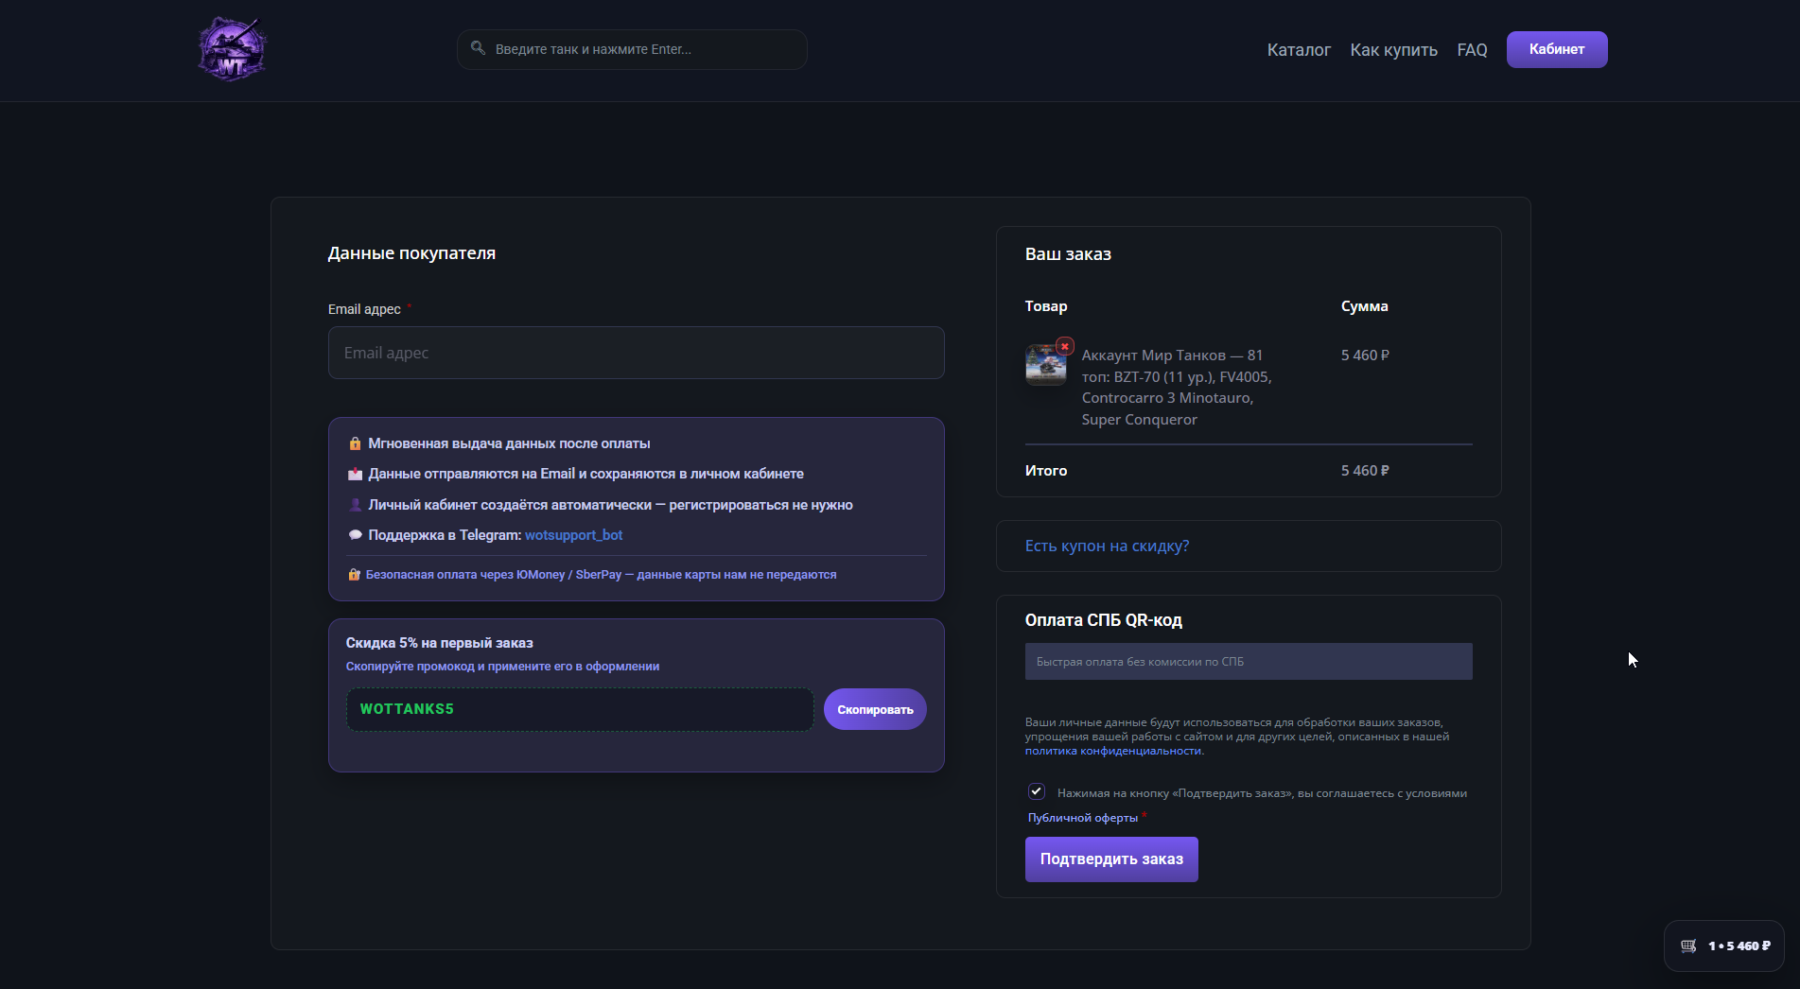Click the 5 460 ₽ total amount

[x=1365, y=471]
